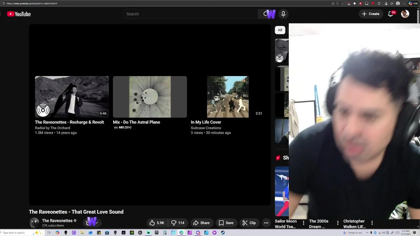
Task: Open the browser profile avatar
Action: (x=398, y=4)
